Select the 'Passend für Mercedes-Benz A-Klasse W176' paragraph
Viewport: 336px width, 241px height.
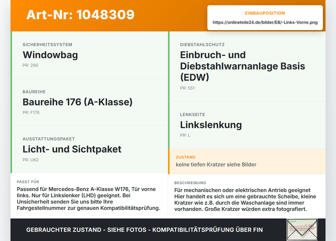88,199
